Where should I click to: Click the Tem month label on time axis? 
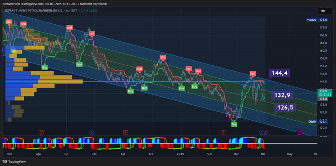pyautogui.click(x=9, y=154)
